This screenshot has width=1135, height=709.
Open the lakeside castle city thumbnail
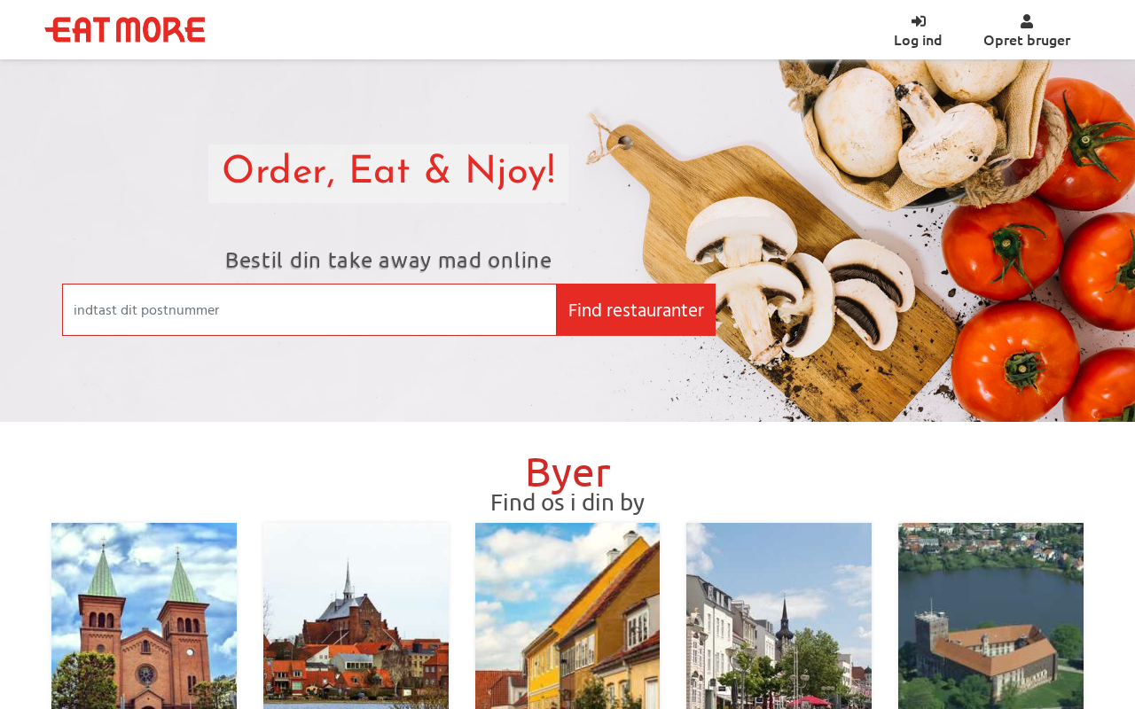point(990,616)
